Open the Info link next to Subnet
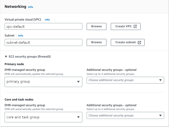Image resolution: width=169 pixels, height=127 pixels. [21, 36]
